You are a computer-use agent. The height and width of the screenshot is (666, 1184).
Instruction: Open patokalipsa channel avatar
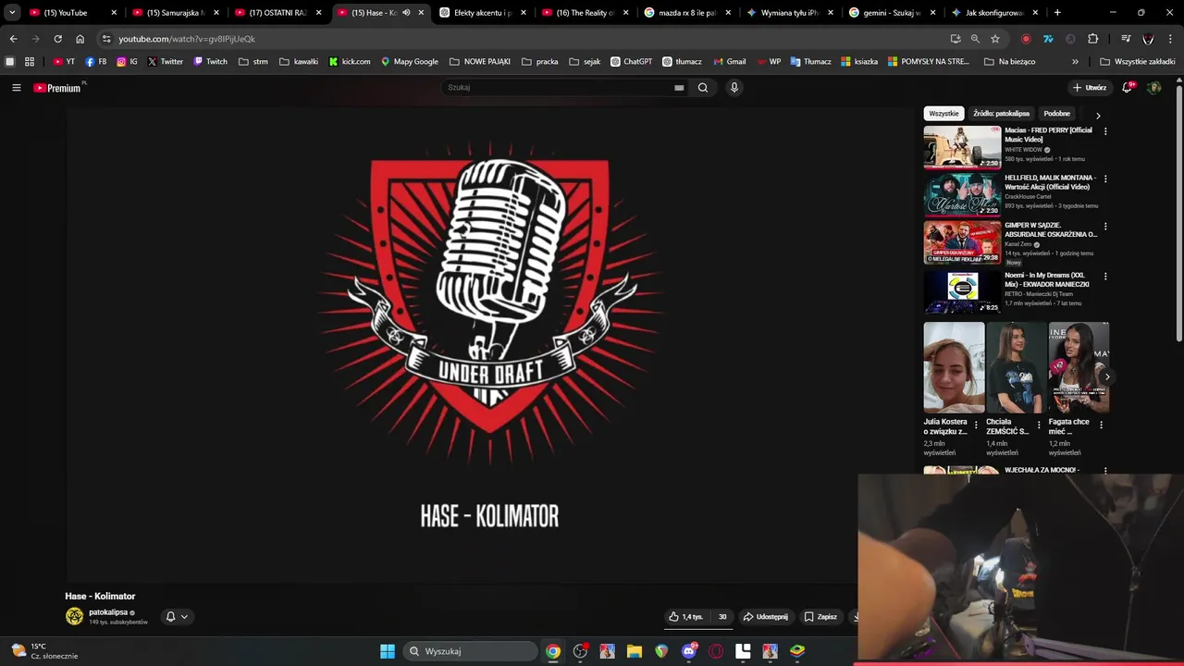tap(74, 616)
